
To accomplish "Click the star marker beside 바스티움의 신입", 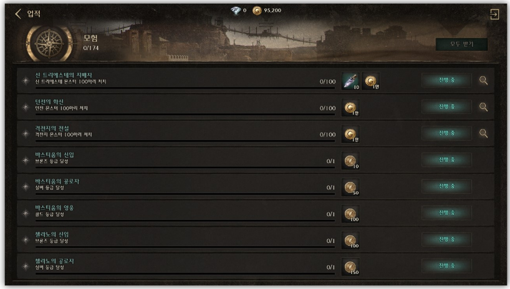I will coord(26,160).
